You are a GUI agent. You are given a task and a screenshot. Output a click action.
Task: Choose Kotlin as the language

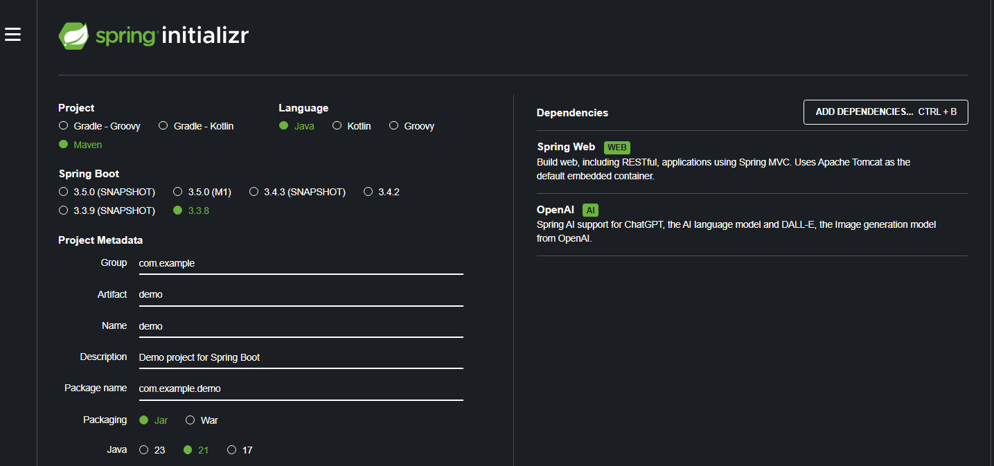click(x=337, y=126)
